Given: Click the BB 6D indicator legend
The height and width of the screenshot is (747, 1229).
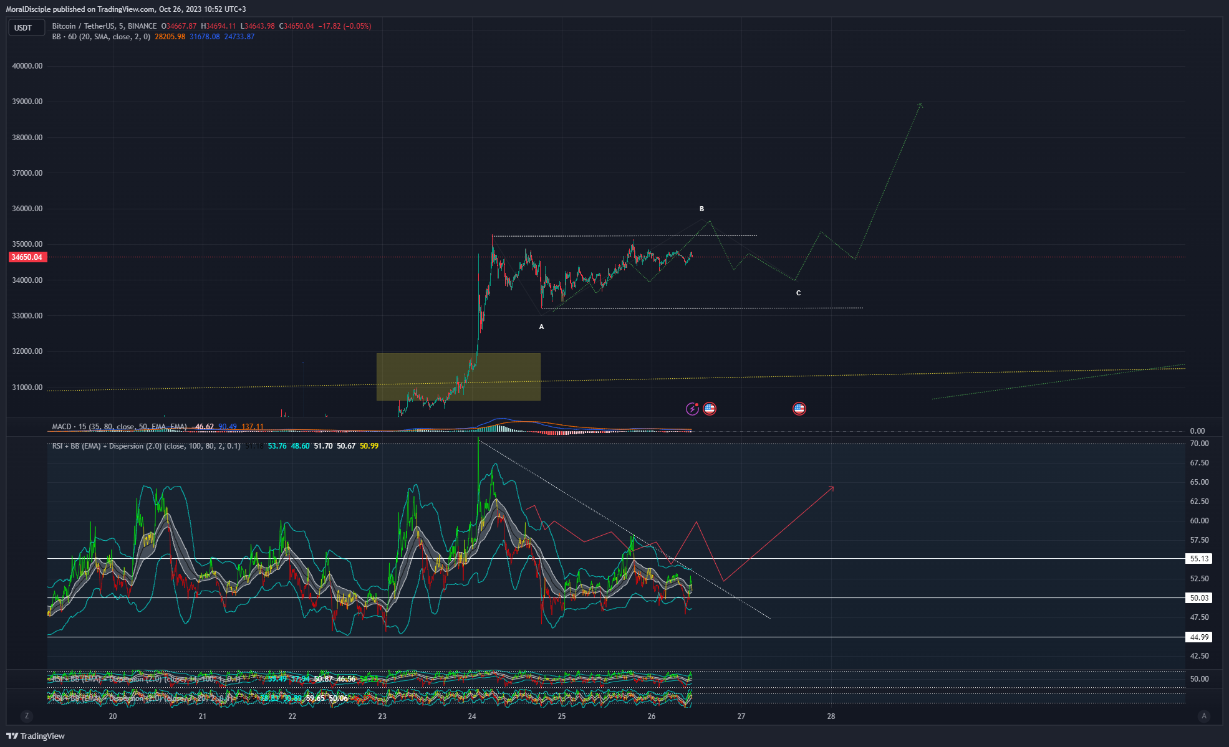Looking at the screenshot, I should pos(101,37).
